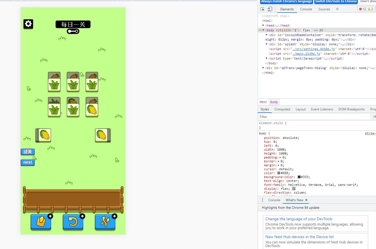The height and width of the screenshot is (249, 376).
Task: Click the shuffle tiles power-up button
Action: (x=105, y=222)
